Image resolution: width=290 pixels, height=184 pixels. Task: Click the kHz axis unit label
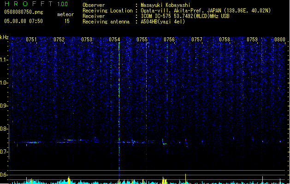click(x=4, y=37)
